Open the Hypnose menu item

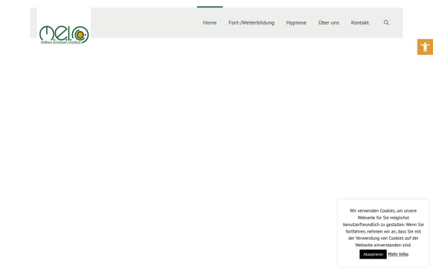point(296,22)
